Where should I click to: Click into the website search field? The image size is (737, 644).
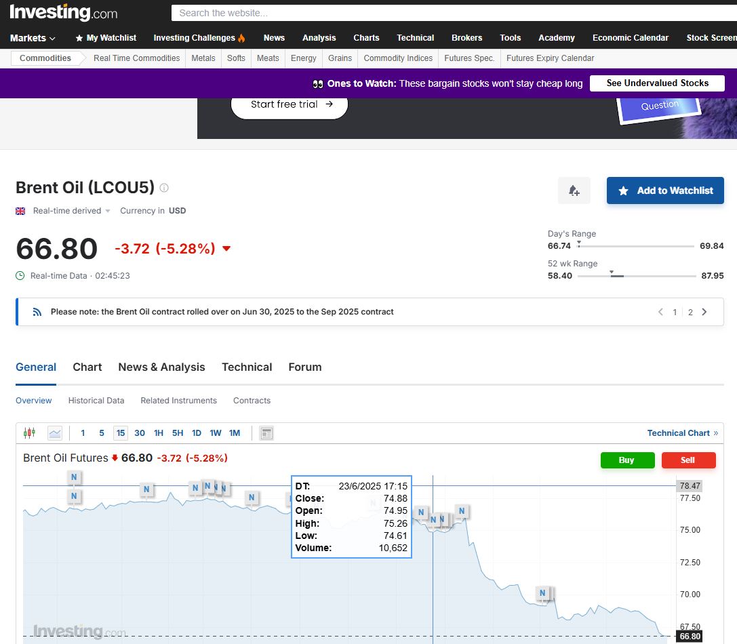(447, 13)
